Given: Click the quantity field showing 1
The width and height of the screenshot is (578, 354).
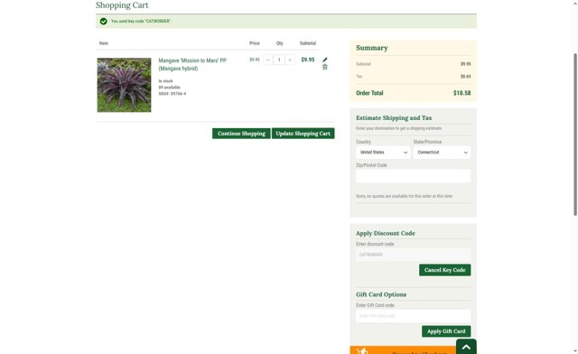Looking at the screenshot, I should pyautogui.click(x=279, y=60).
